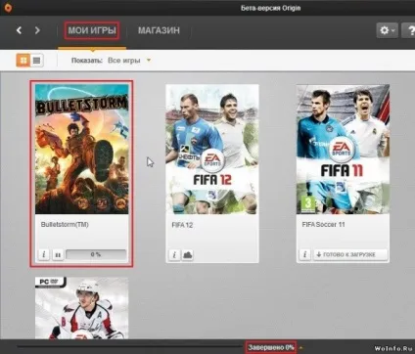Click the FIFA Soccer 11 title

tap(323, 225)
